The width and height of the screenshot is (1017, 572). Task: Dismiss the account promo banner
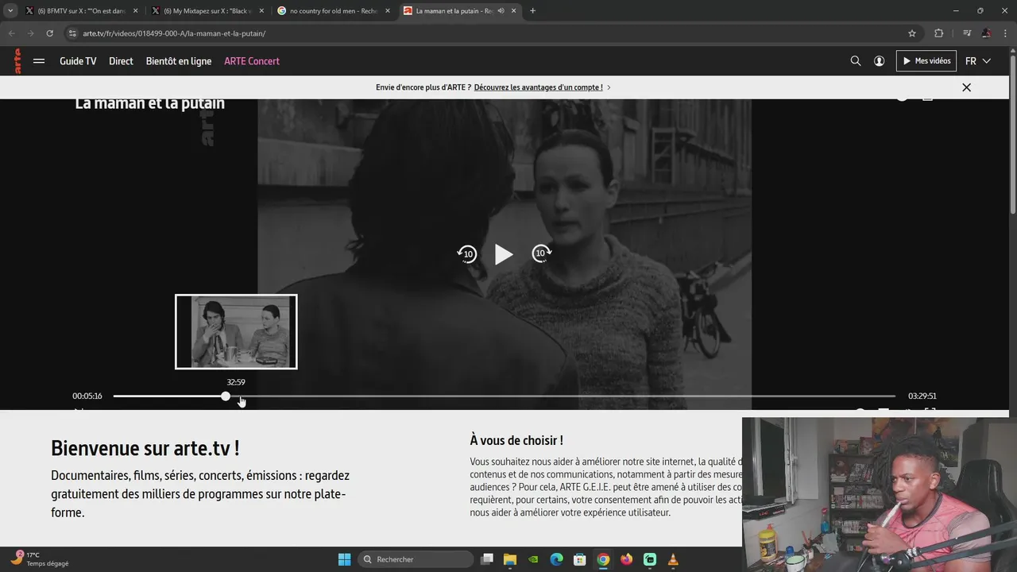pyautogui.click(x=966, y=87)
